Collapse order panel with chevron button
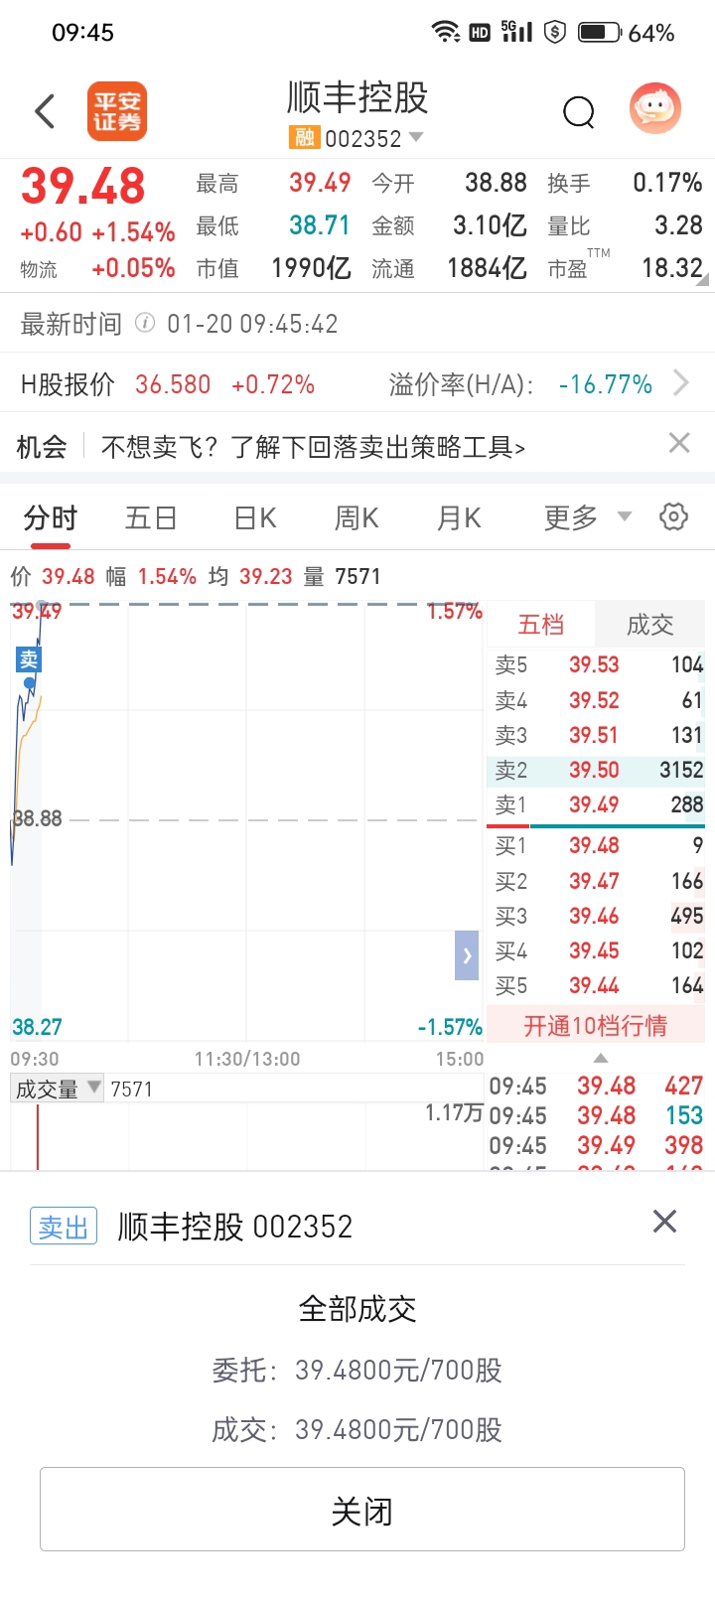The width and height of the screenshot is (715, 1601). tap(467, 955)
